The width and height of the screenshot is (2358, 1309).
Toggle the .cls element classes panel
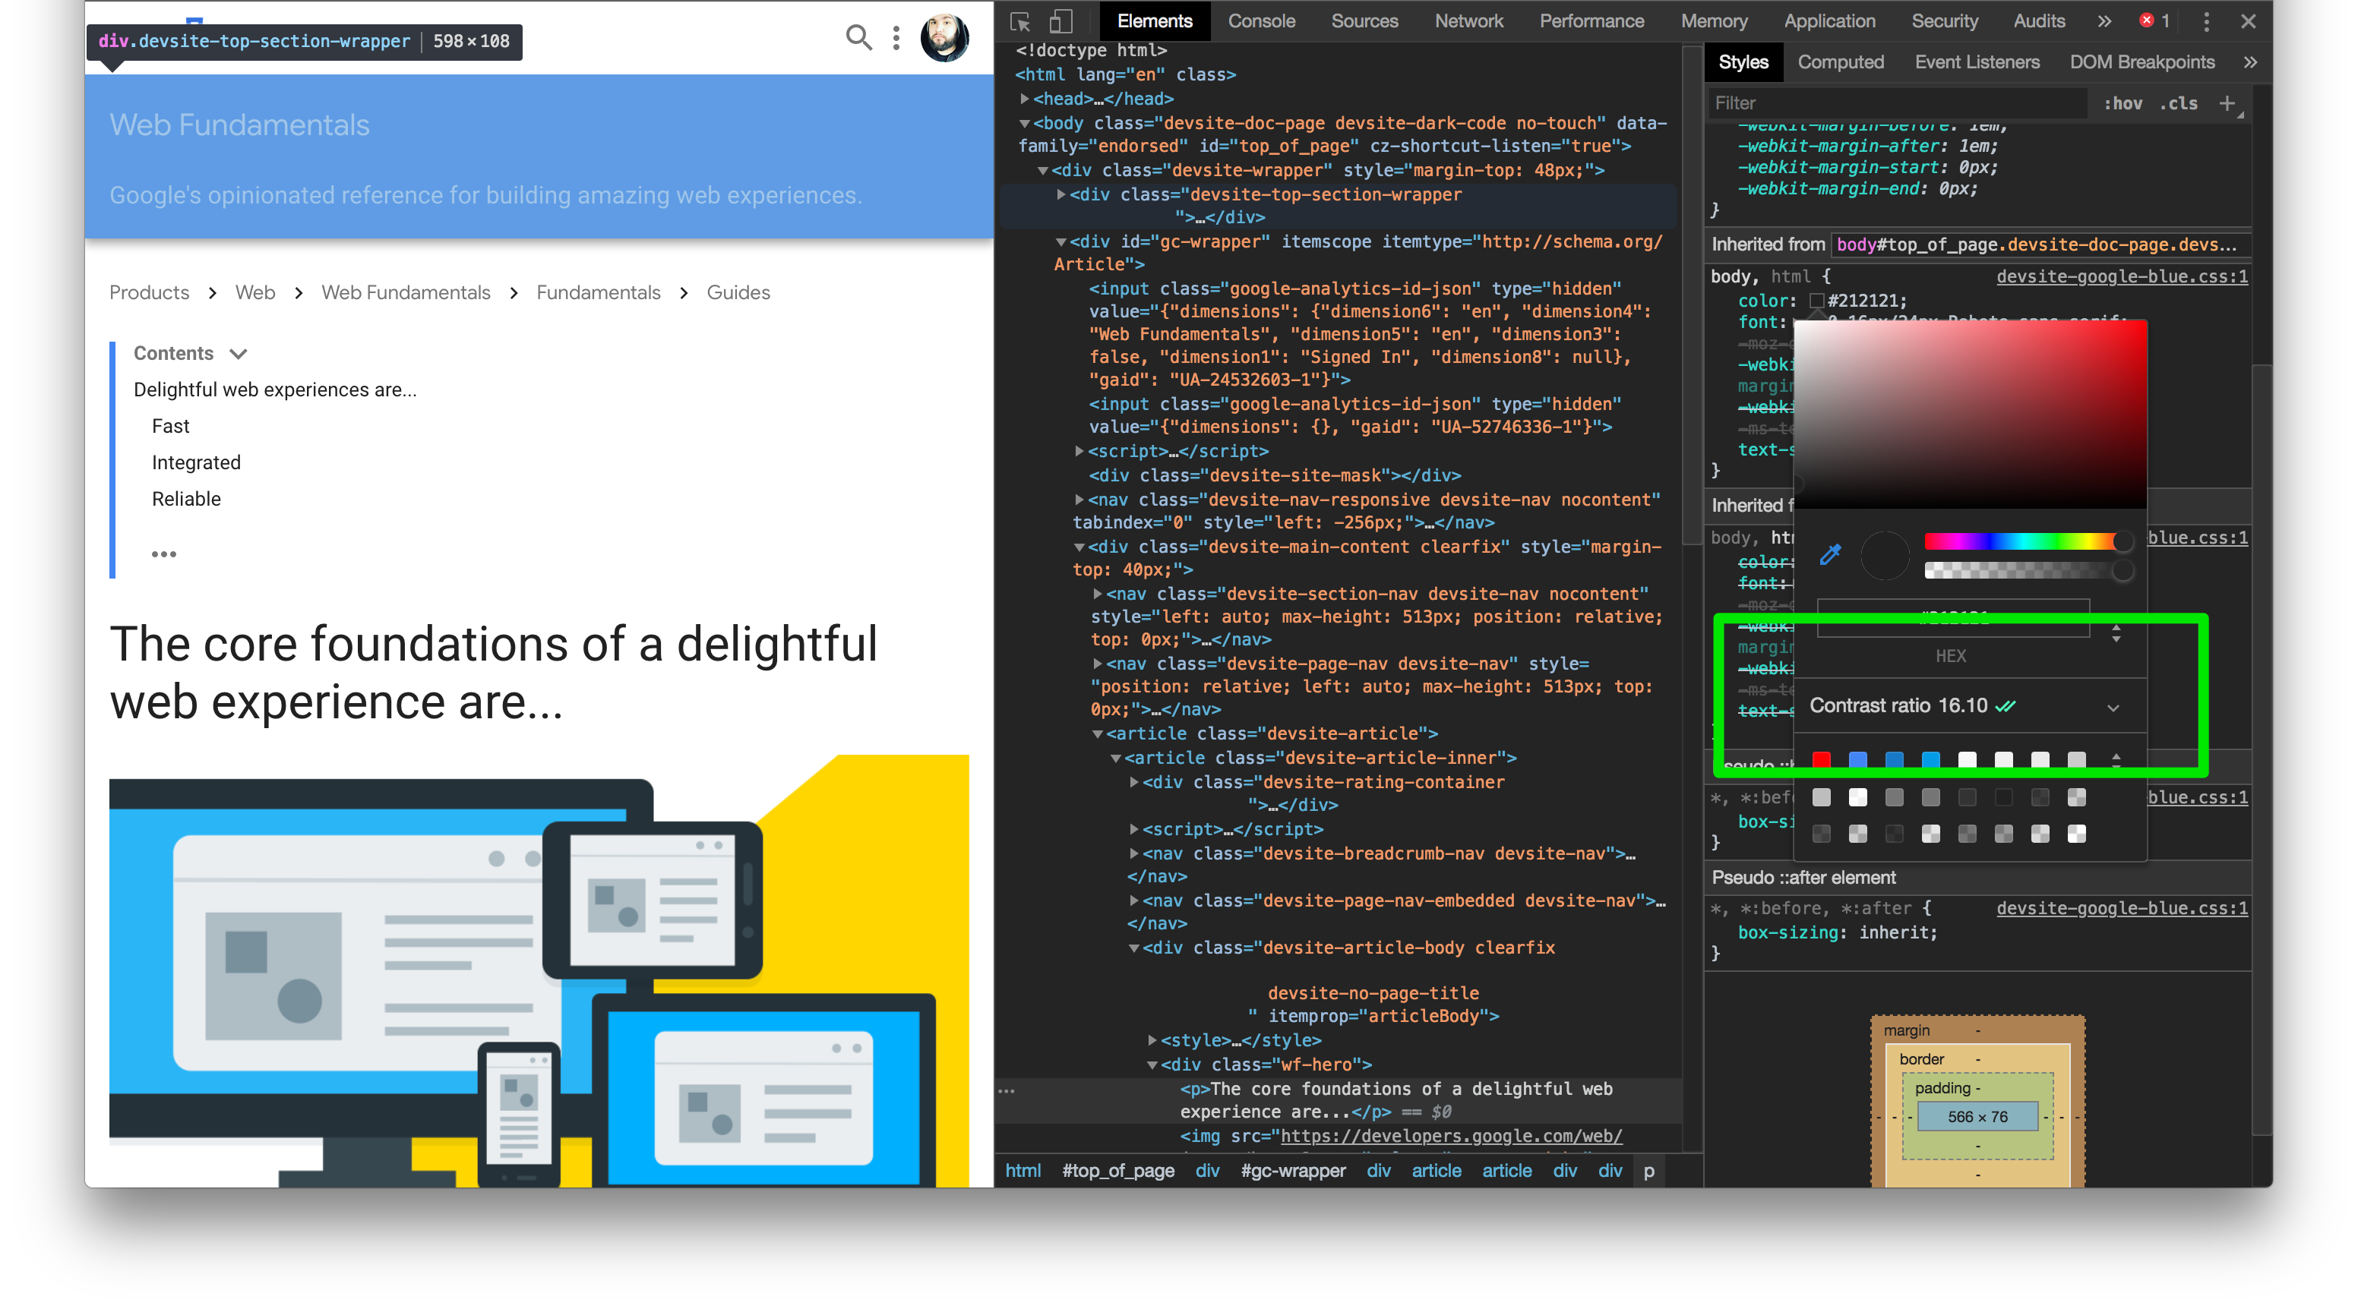coord(2179,103)
